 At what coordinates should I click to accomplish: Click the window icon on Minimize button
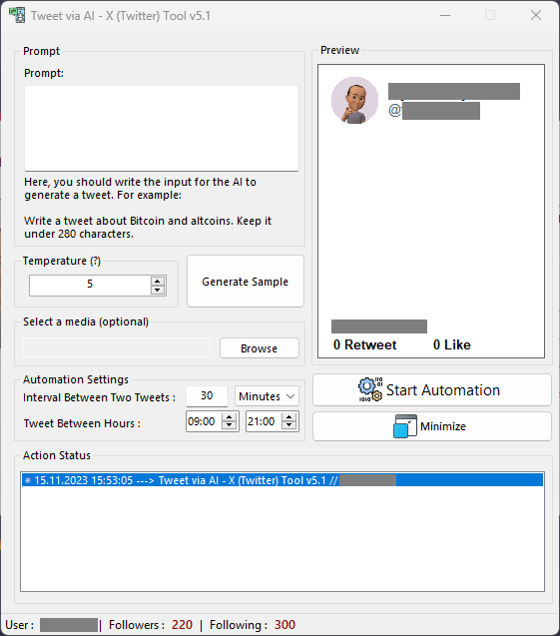[x=404, y=426]
